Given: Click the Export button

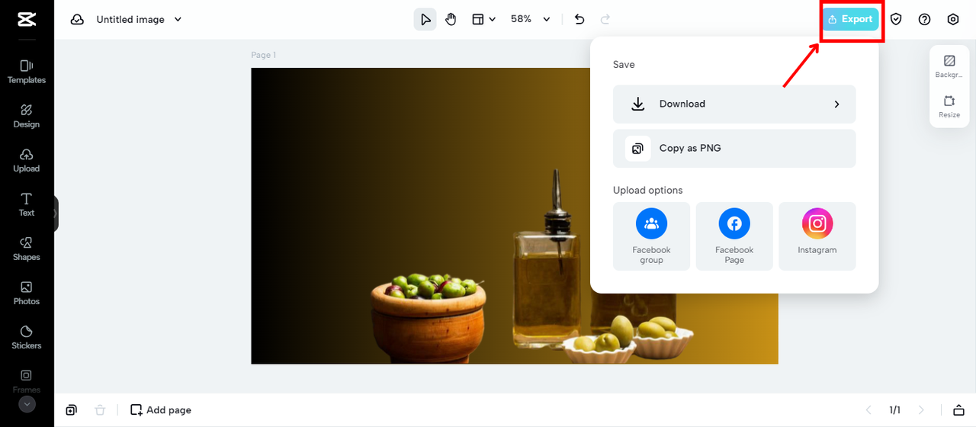Looking at the screenshot, I should (850, 19).
